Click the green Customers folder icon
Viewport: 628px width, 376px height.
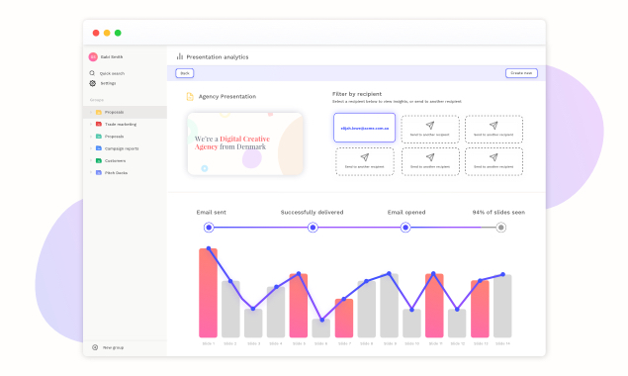99,160
